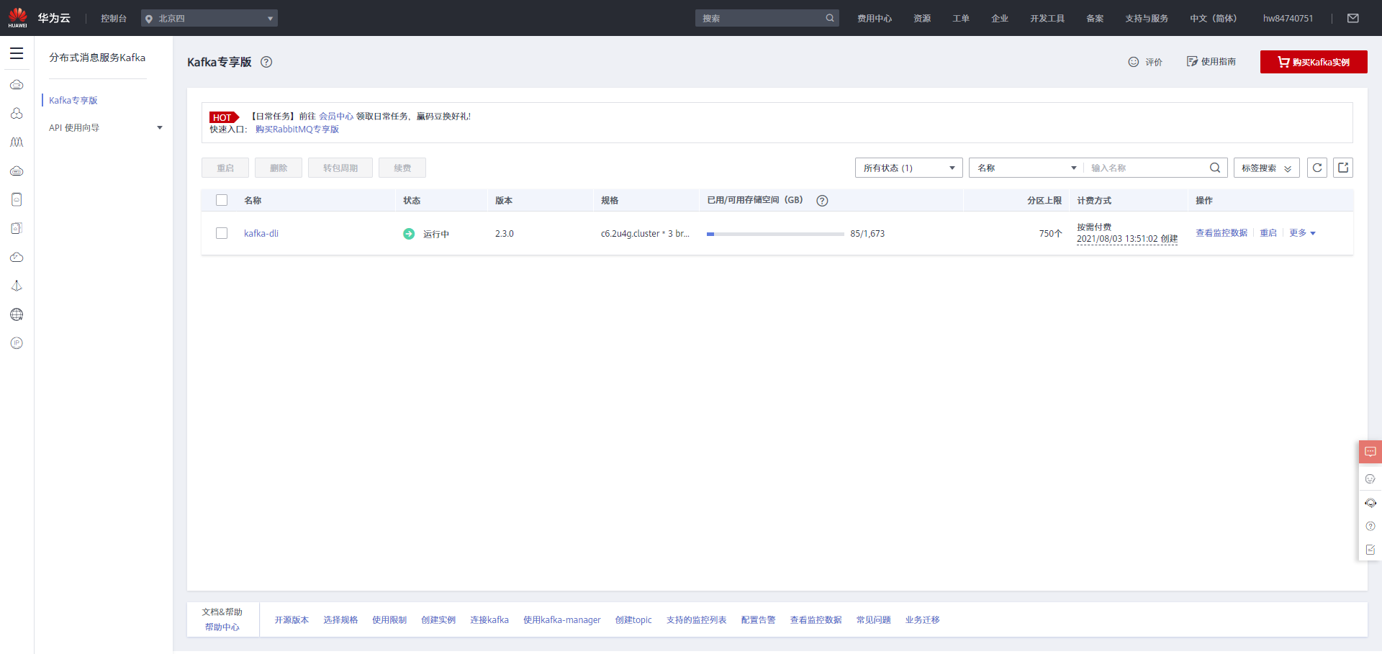Open 支持与服务 in the top bar

(x=1147, y=18)
